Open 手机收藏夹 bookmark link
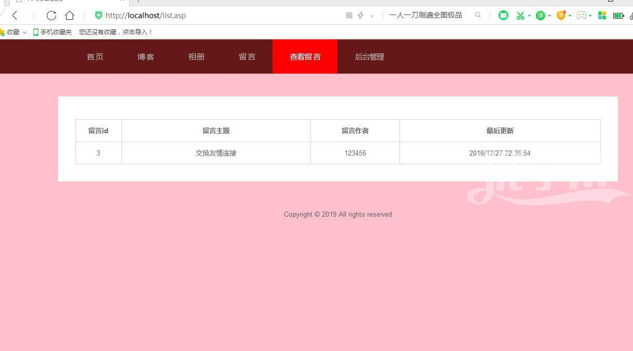633x351 pixels. [53, 32]
